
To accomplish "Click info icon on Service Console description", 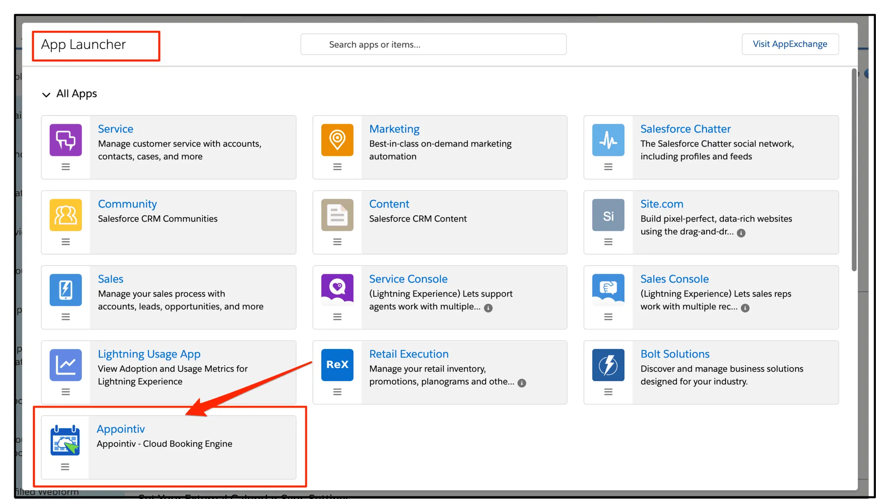I will [x=488, y=308].
